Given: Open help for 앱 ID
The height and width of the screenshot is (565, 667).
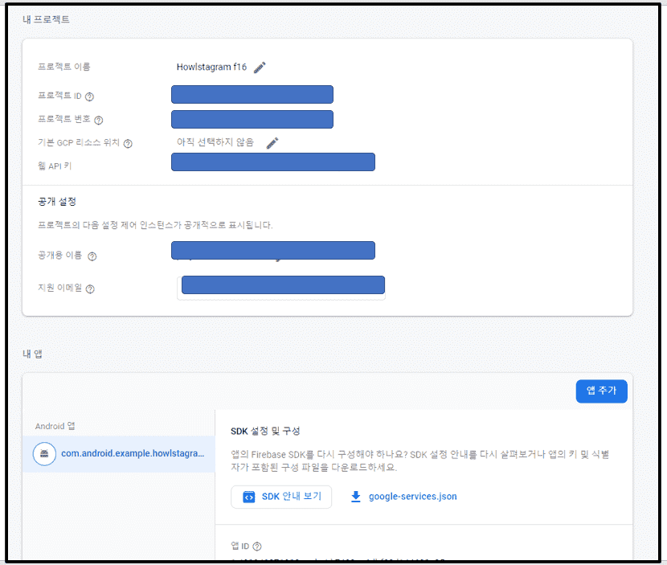Looking at the screenshot, I should pyautogui.click(x=257, y=547).
